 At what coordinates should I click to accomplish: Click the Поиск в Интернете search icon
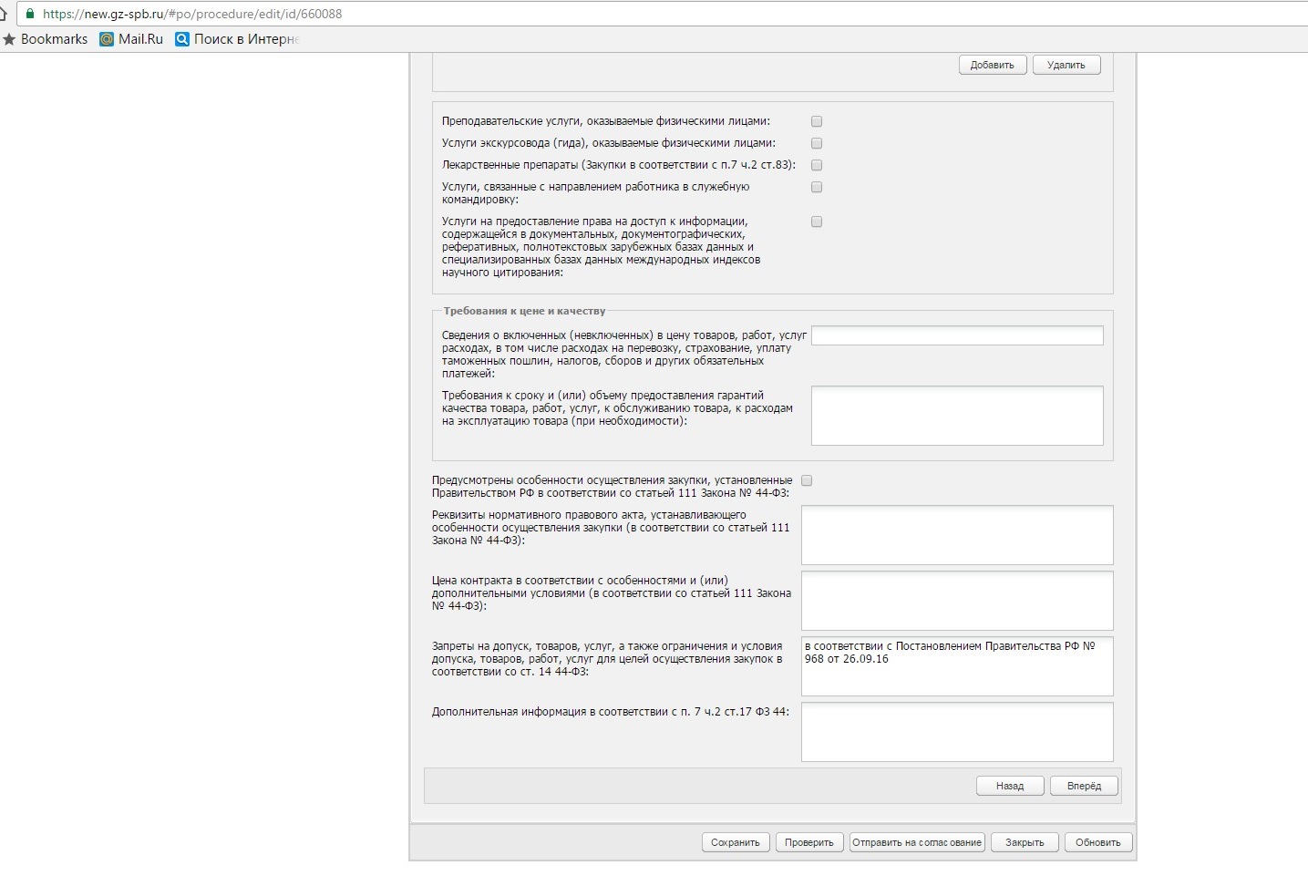click(182, 39)
